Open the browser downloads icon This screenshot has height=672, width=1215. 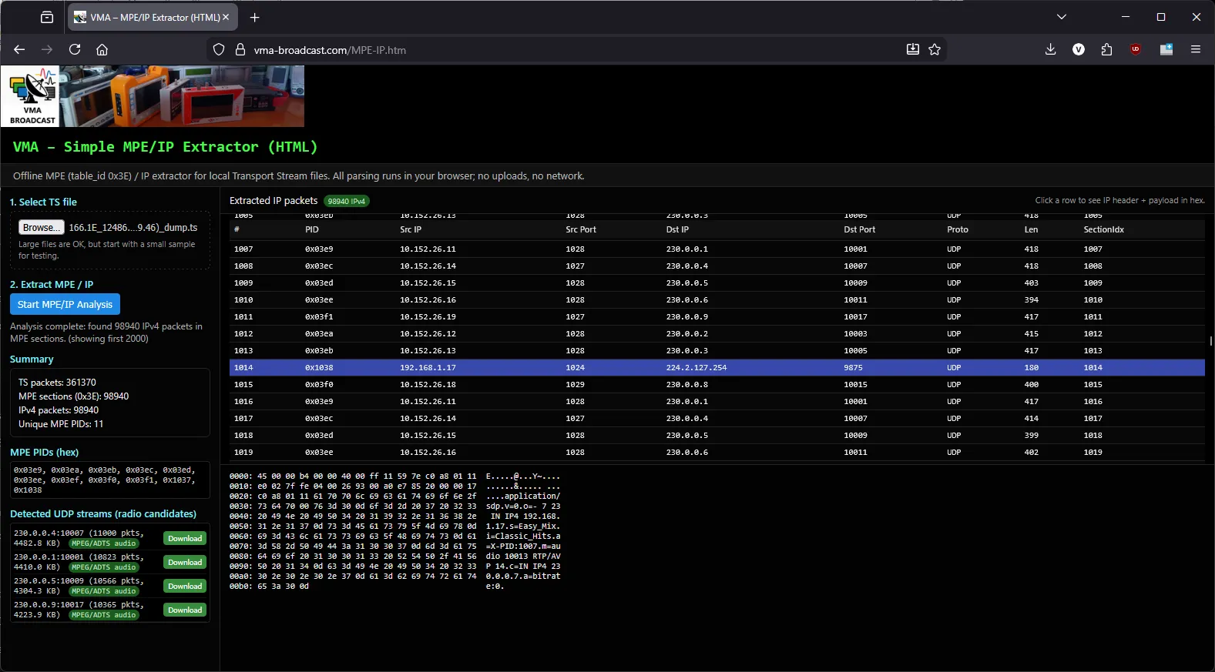(1050, 49)
